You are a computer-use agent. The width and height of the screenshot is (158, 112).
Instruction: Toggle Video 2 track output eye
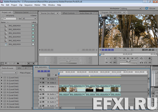41,83
